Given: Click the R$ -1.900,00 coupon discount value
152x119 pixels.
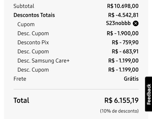Looking at the screenshot, I should pos(123,33).
